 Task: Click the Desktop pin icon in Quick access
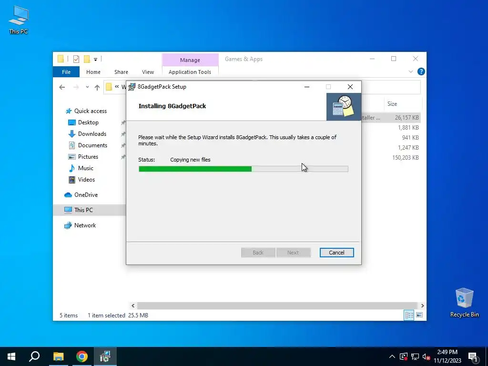point(123,122)
